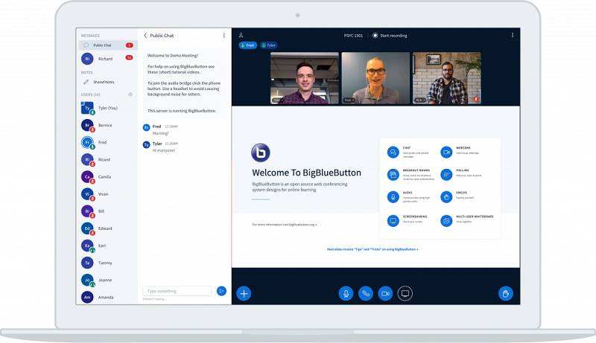Toggle webcam sharing with the camera button
The image size is (596, 343).
385,293
